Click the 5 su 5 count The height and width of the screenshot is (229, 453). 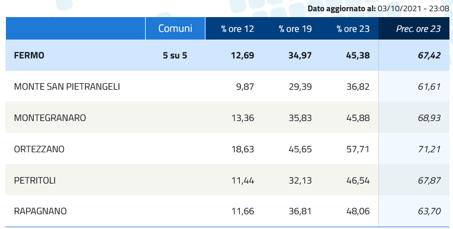click(175, 55)
